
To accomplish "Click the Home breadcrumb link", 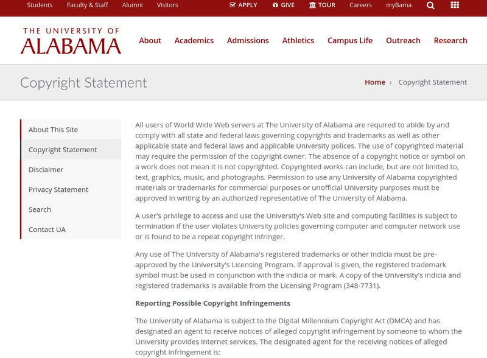I will (x=375, y=82).
